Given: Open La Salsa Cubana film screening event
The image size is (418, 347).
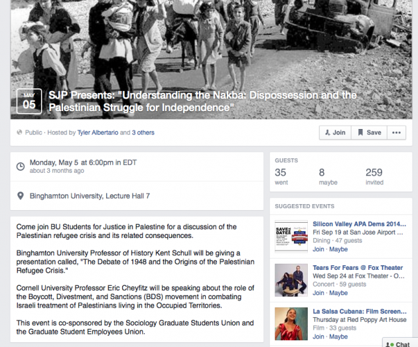Looking at the screenshot, I should (x=360, y=312).
